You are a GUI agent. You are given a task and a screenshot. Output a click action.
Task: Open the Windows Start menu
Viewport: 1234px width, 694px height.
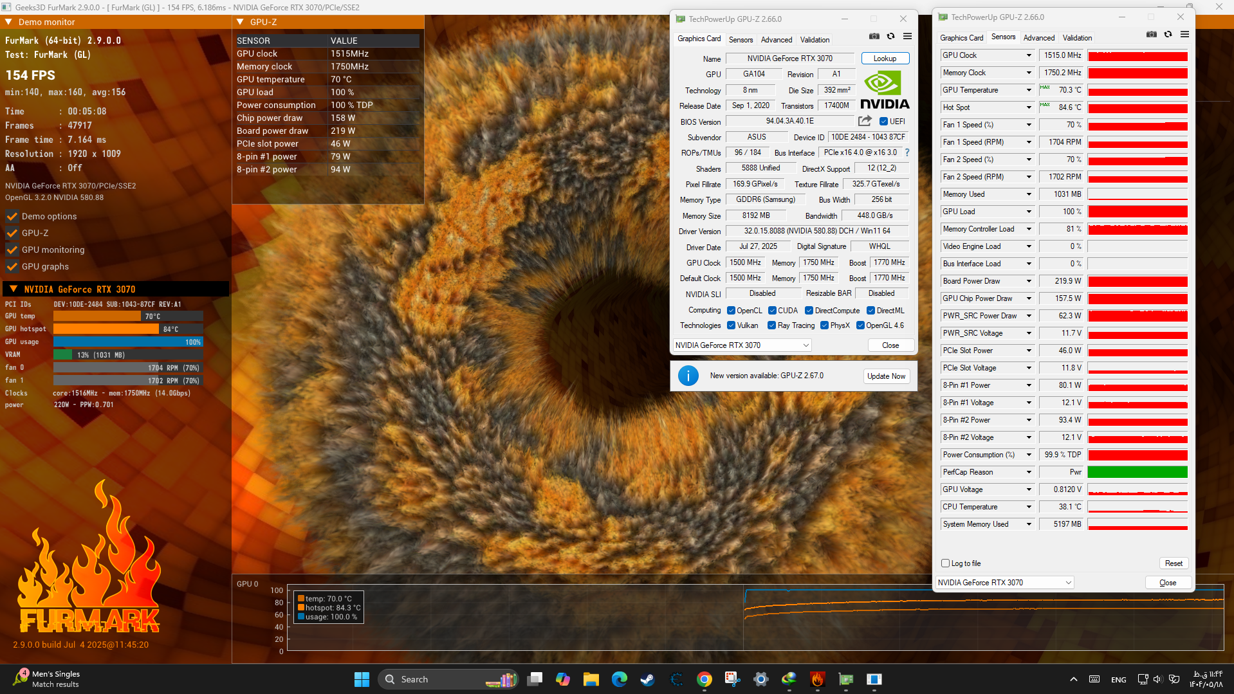click(x=362, y=679)
